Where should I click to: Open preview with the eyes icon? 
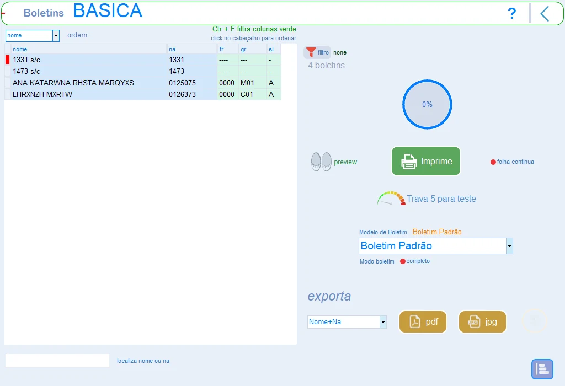[x=321, y=162]
